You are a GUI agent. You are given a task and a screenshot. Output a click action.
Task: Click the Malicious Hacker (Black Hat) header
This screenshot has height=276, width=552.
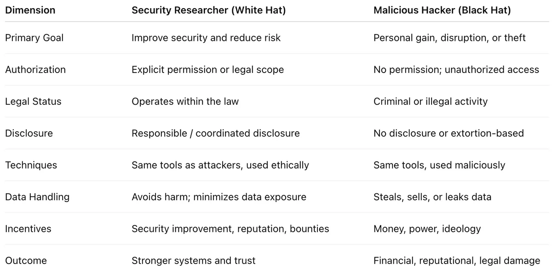click(x=442, y=10)
